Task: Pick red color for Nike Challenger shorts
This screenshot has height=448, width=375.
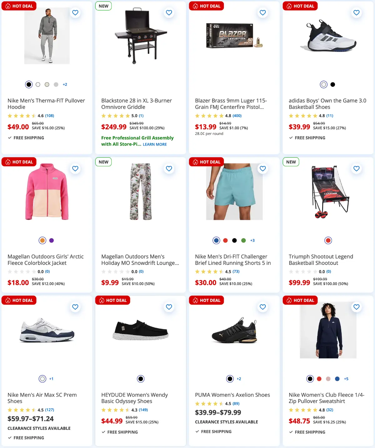Action: [226, 240]
